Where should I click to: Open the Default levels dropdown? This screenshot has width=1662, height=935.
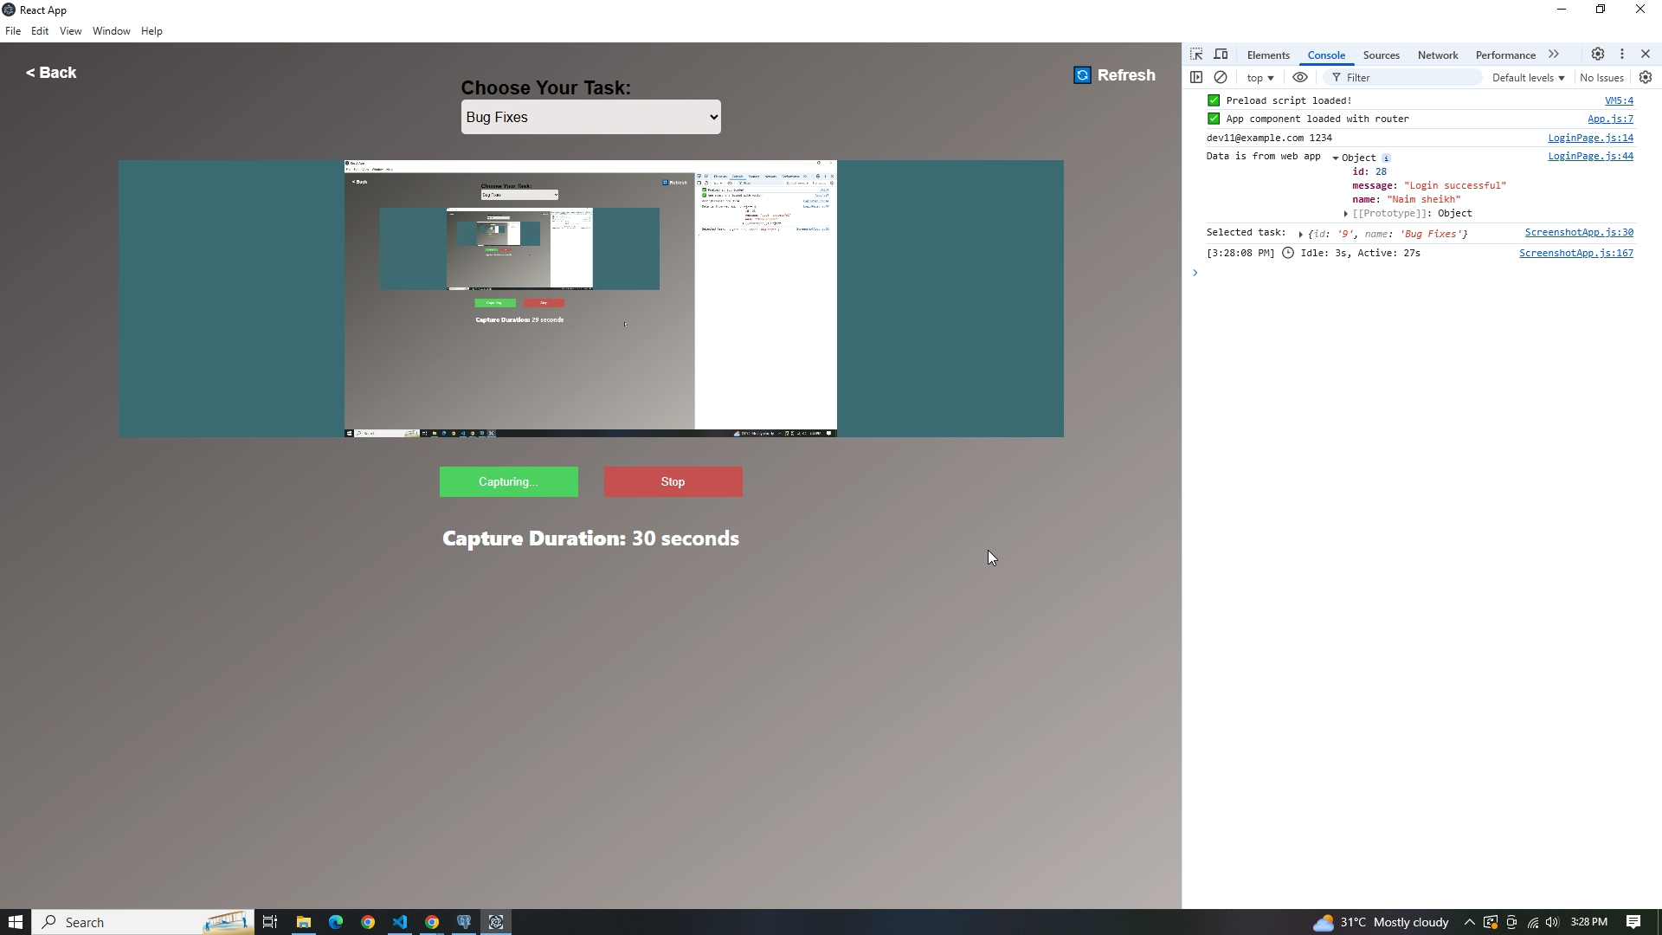pyautogui.click(x=1528, y=78)
